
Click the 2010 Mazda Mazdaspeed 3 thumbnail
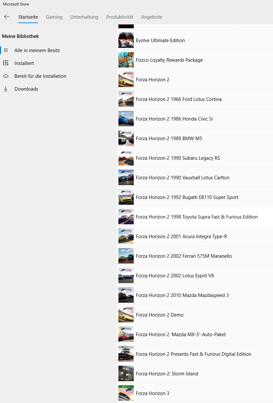pyautogui.click(x=126, y=295)
